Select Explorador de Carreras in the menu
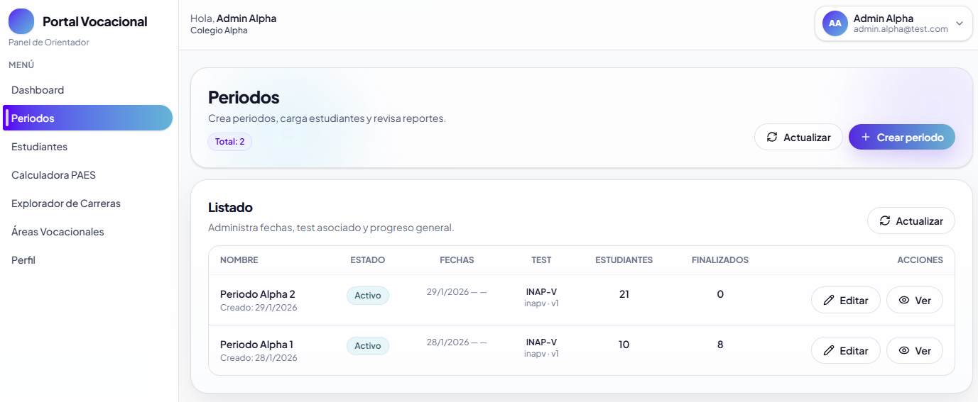 coord(66,203)
